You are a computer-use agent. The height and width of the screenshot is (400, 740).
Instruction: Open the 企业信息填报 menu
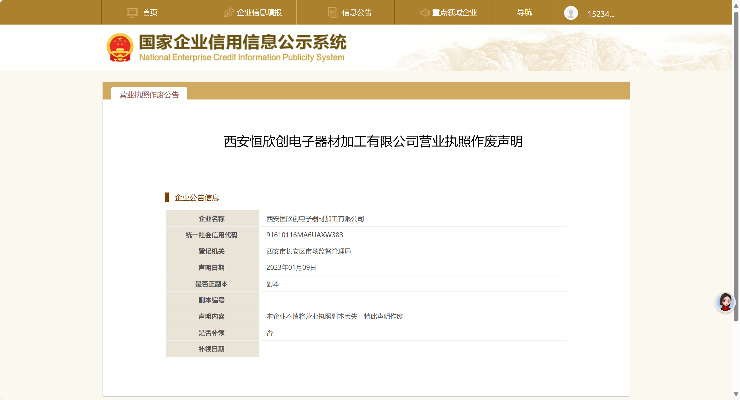[x=259, y=12]
